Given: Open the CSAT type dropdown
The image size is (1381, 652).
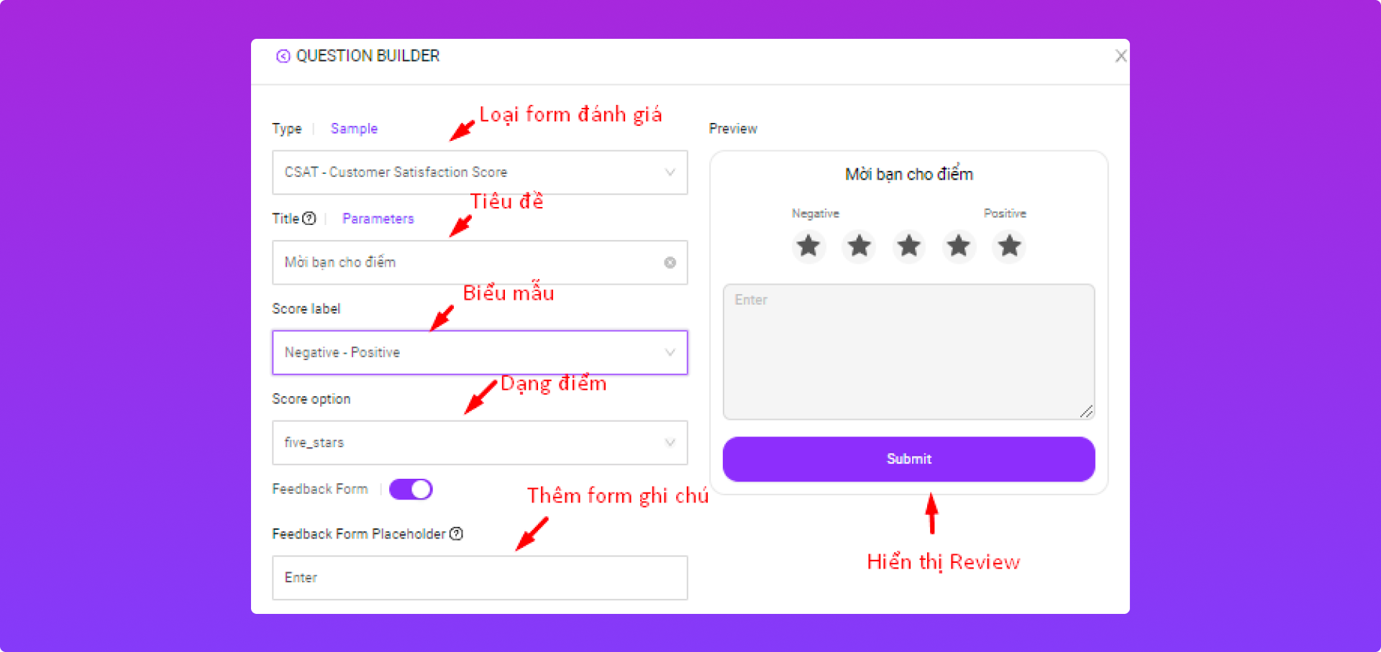Looking at the screenshot, I should (x=480, y=173).
